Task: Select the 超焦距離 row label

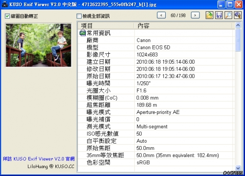Action: click(98, 105)
